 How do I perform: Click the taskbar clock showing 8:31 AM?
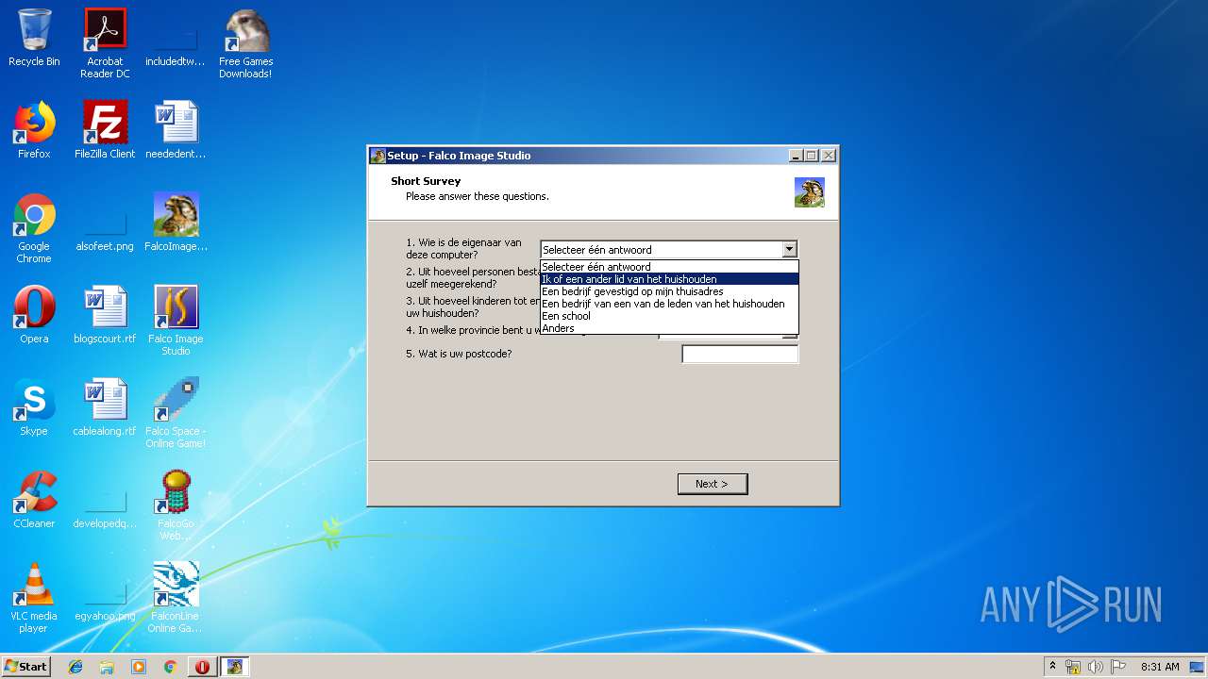point(1160,667)
